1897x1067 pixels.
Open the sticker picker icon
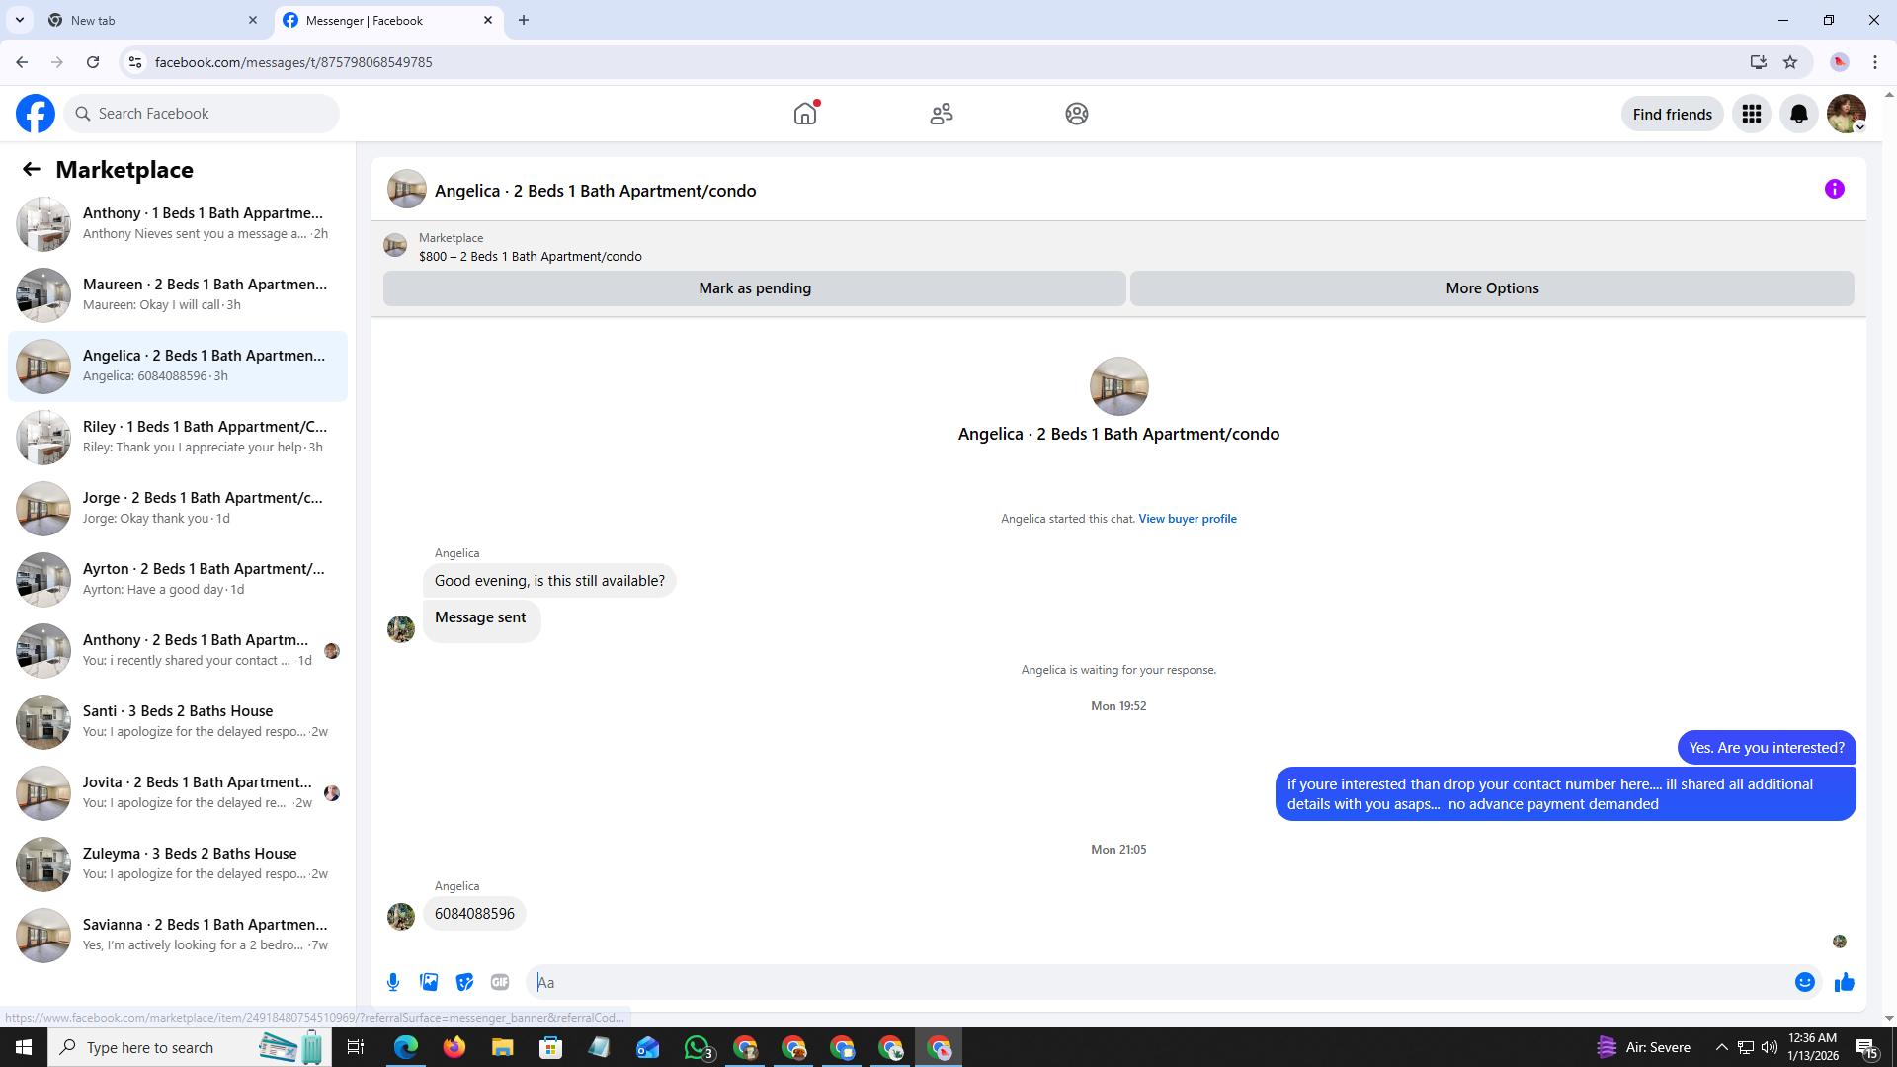click(464, 982)
